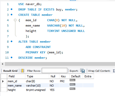The height and width of the screenshot is (96, 115).
Task: Click the statement marker dot on line 3
Action: (x=12, y=15)
